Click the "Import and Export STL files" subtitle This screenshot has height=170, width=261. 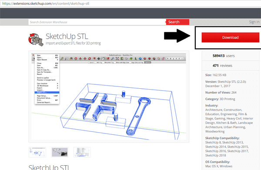[x=73, y=43]
